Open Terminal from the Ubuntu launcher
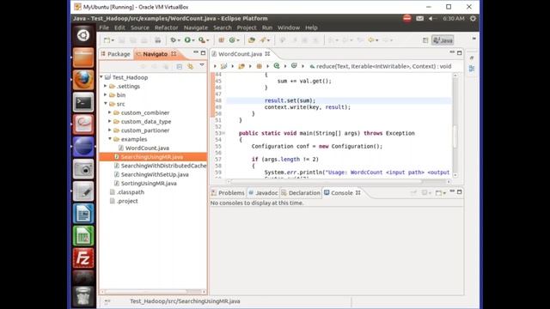Image resolution: width=550 pixels, height=309 pixels. coord(83,102)
